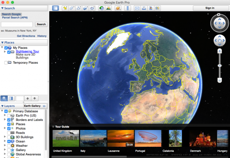This screenshot has width=230, height=158.
Task: Enable the Roads layer checkbox
Action: click(9, 133)
